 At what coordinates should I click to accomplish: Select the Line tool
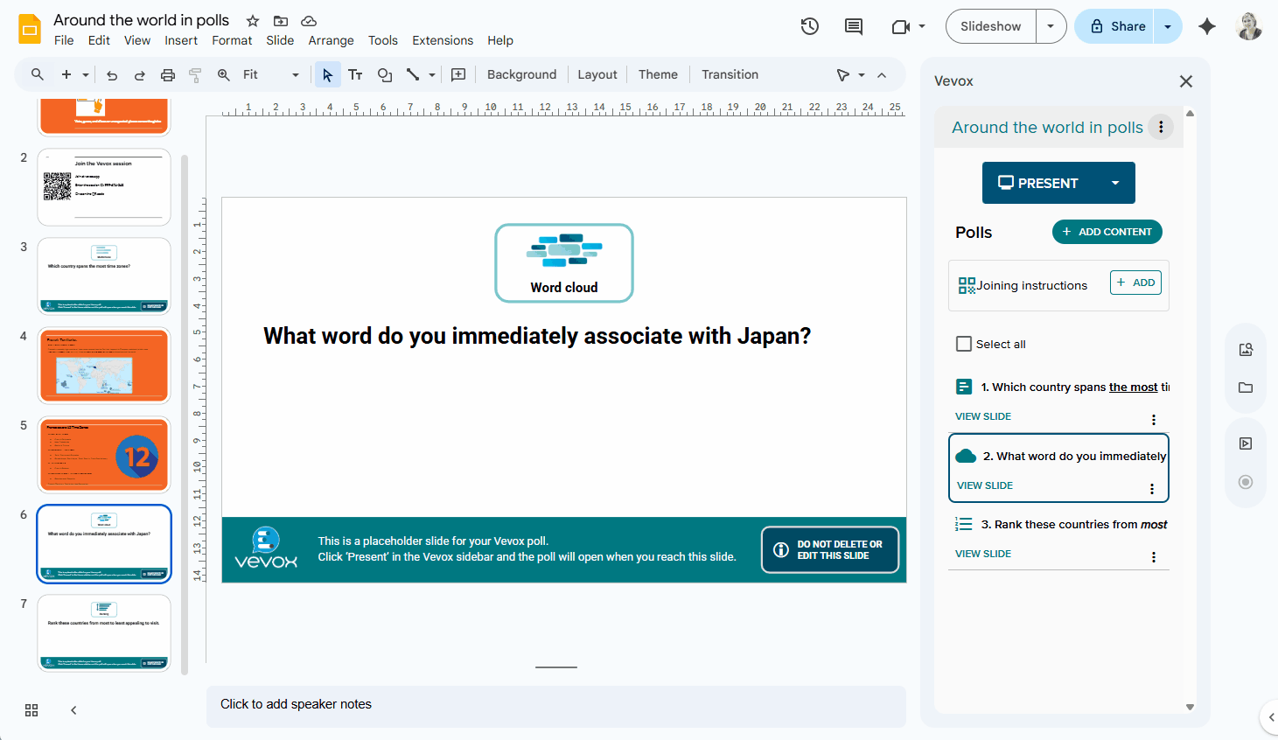pos(413,74)
